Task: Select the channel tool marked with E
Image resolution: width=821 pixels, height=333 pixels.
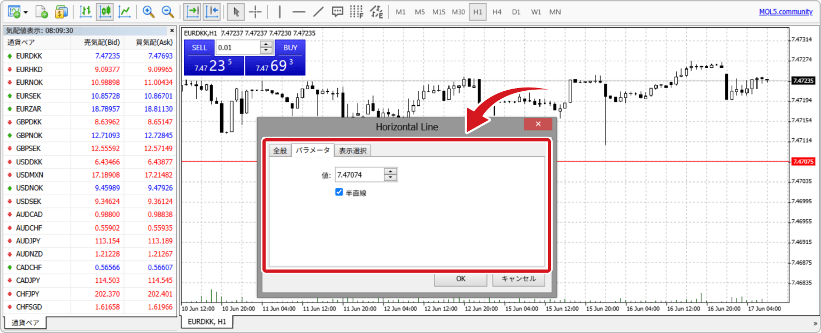Action: pyautogui.click(x=376, y=11)
